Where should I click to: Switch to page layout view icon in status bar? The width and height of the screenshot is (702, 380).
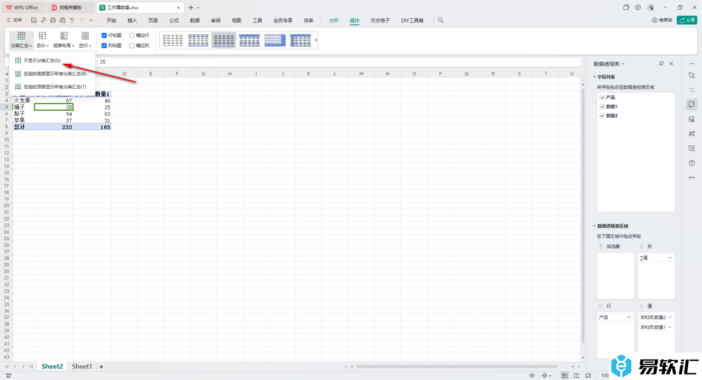[576, 376]
